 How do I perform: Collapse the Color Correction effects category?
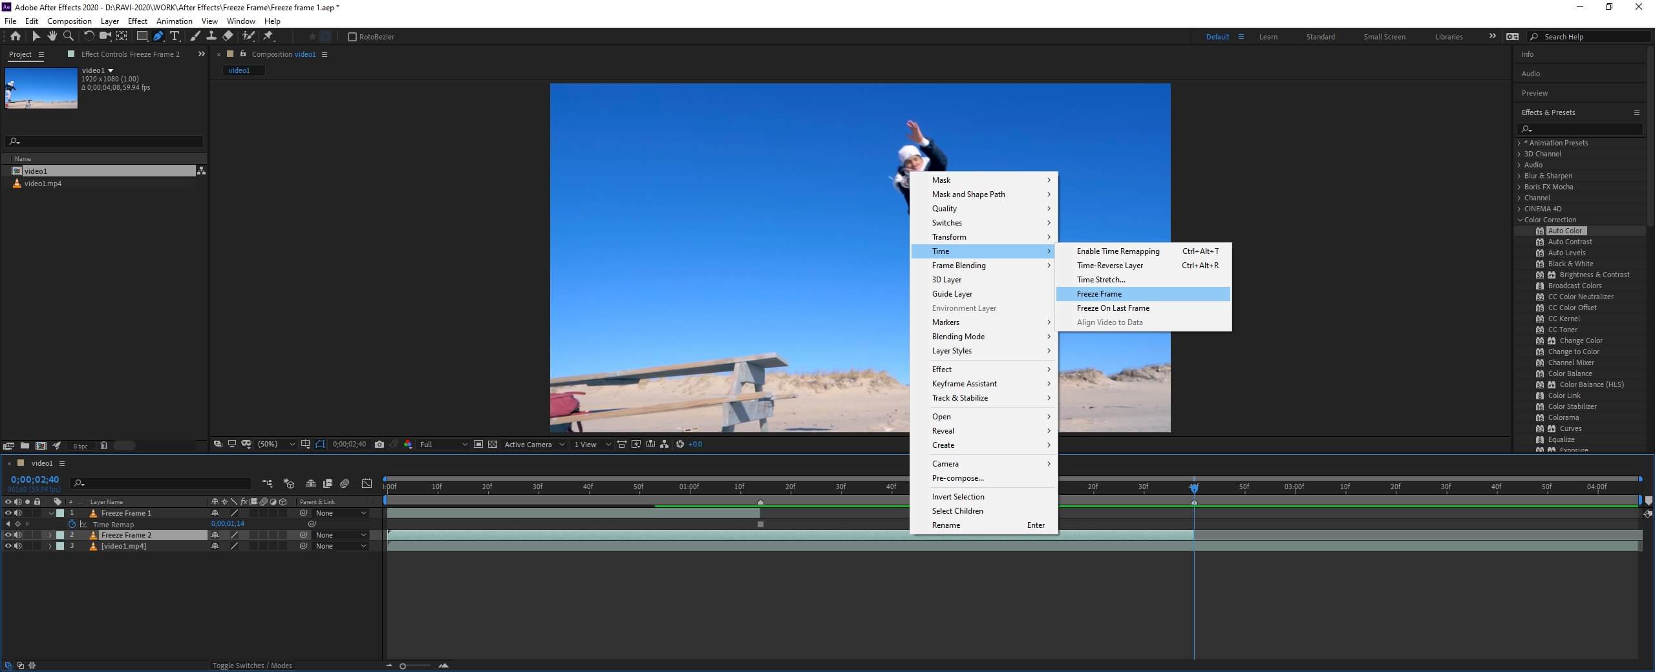pos(1519,220)
